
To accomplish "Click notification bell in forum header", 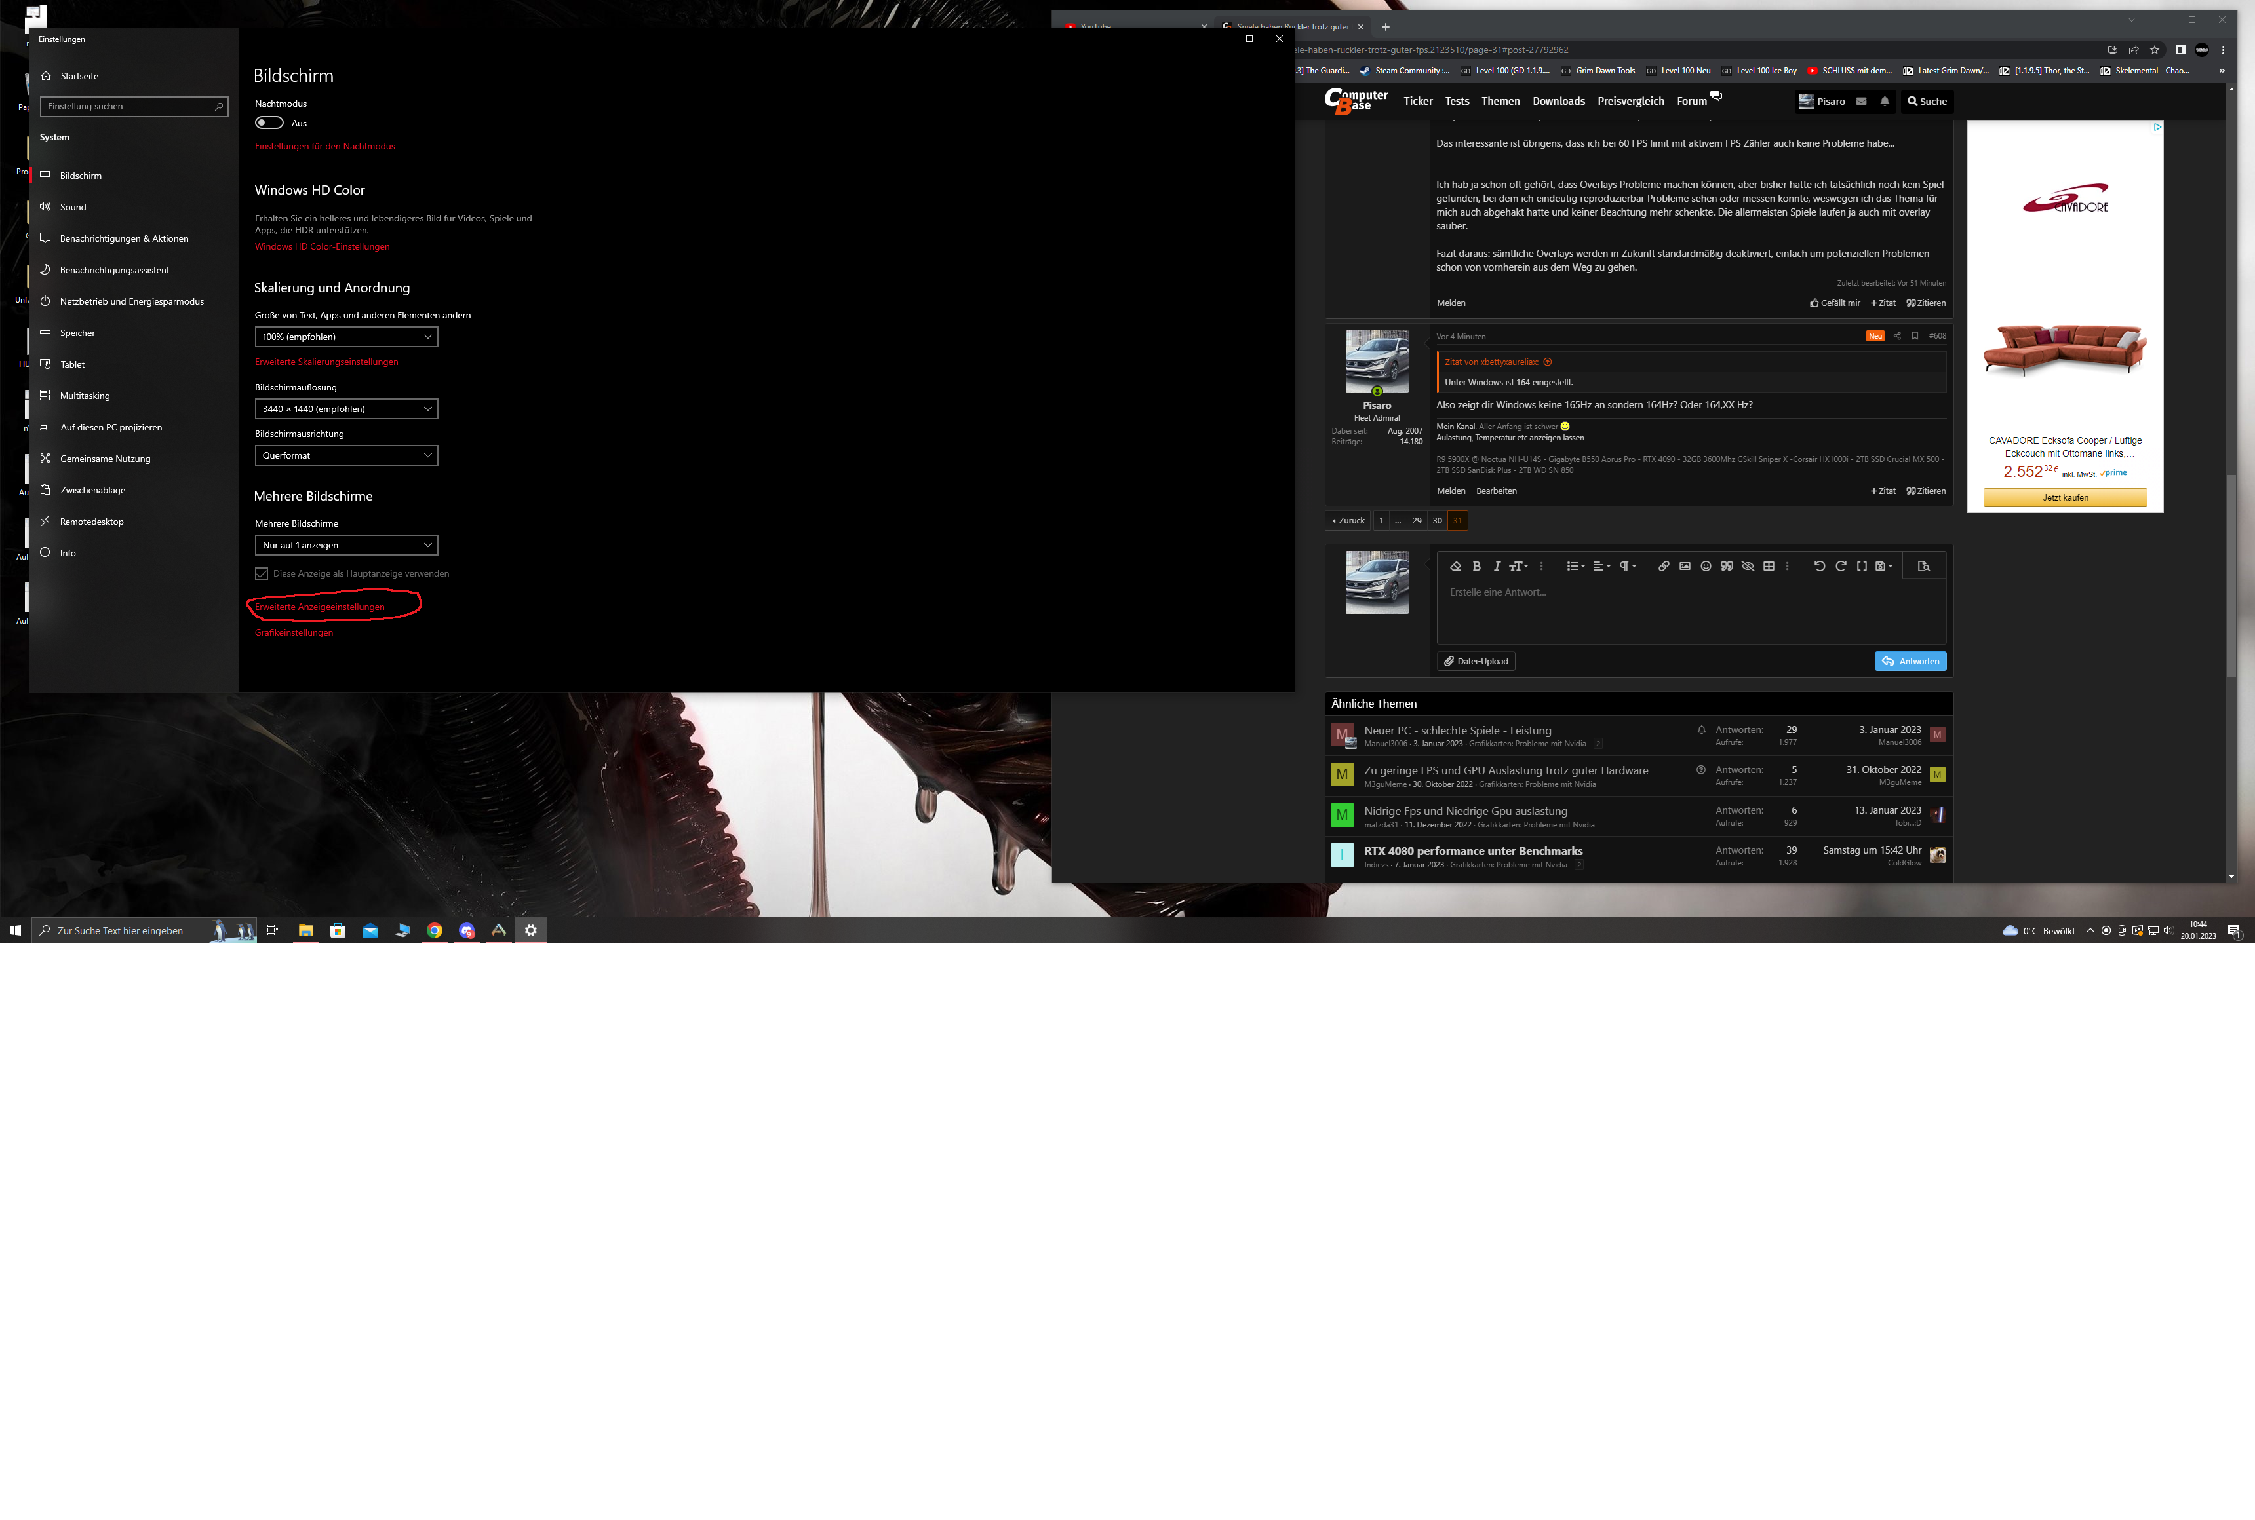I will pyautogui.click(x=1885, y=101).
